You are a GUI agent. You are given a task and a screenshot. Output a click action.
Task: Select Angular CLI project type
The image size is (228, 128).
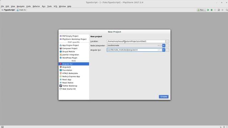tap(74, 64)
